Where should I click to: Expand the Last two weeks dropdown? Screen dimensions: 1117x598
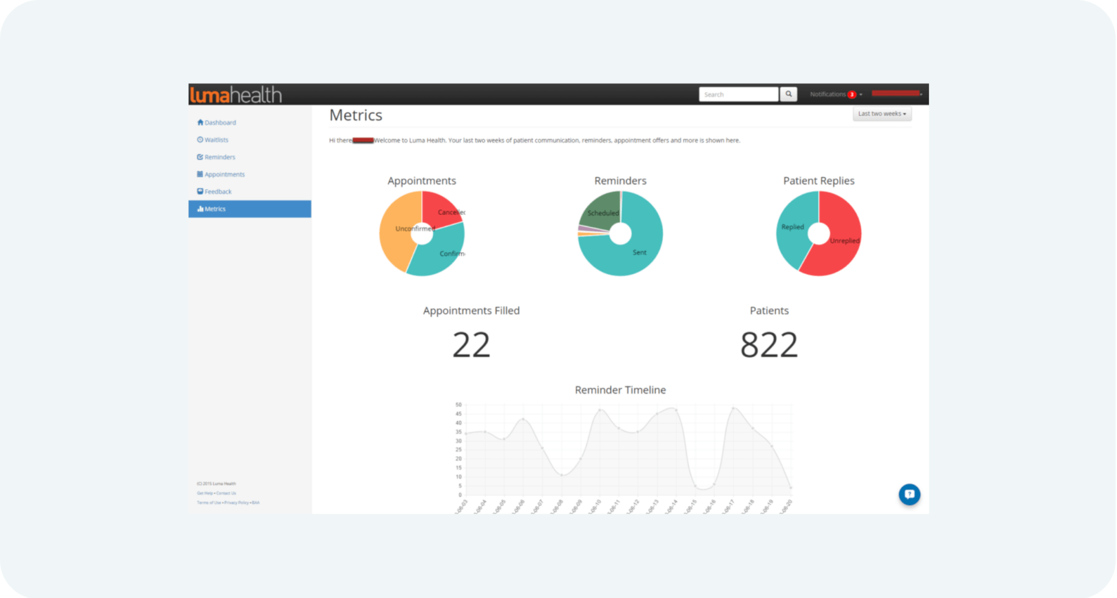pos(881,114)
